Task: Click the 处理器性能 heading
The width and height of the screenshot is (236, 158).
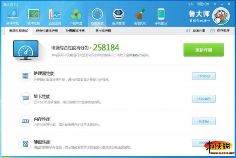Action: (44, 74)
